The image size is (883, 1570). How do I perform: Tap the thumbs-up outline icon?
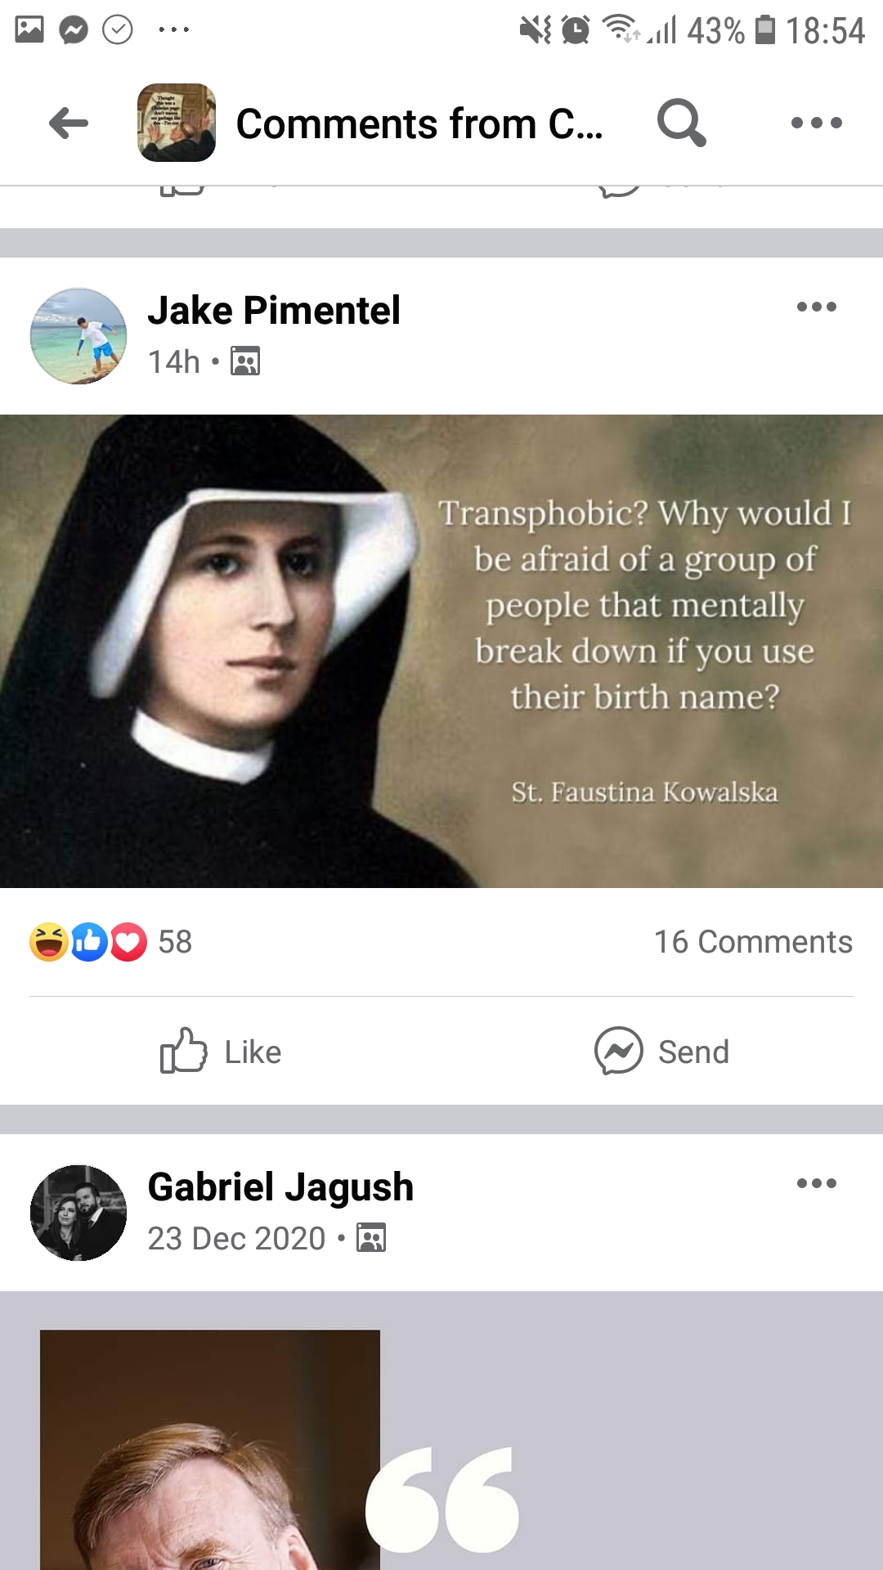(x=183, y=1051)
